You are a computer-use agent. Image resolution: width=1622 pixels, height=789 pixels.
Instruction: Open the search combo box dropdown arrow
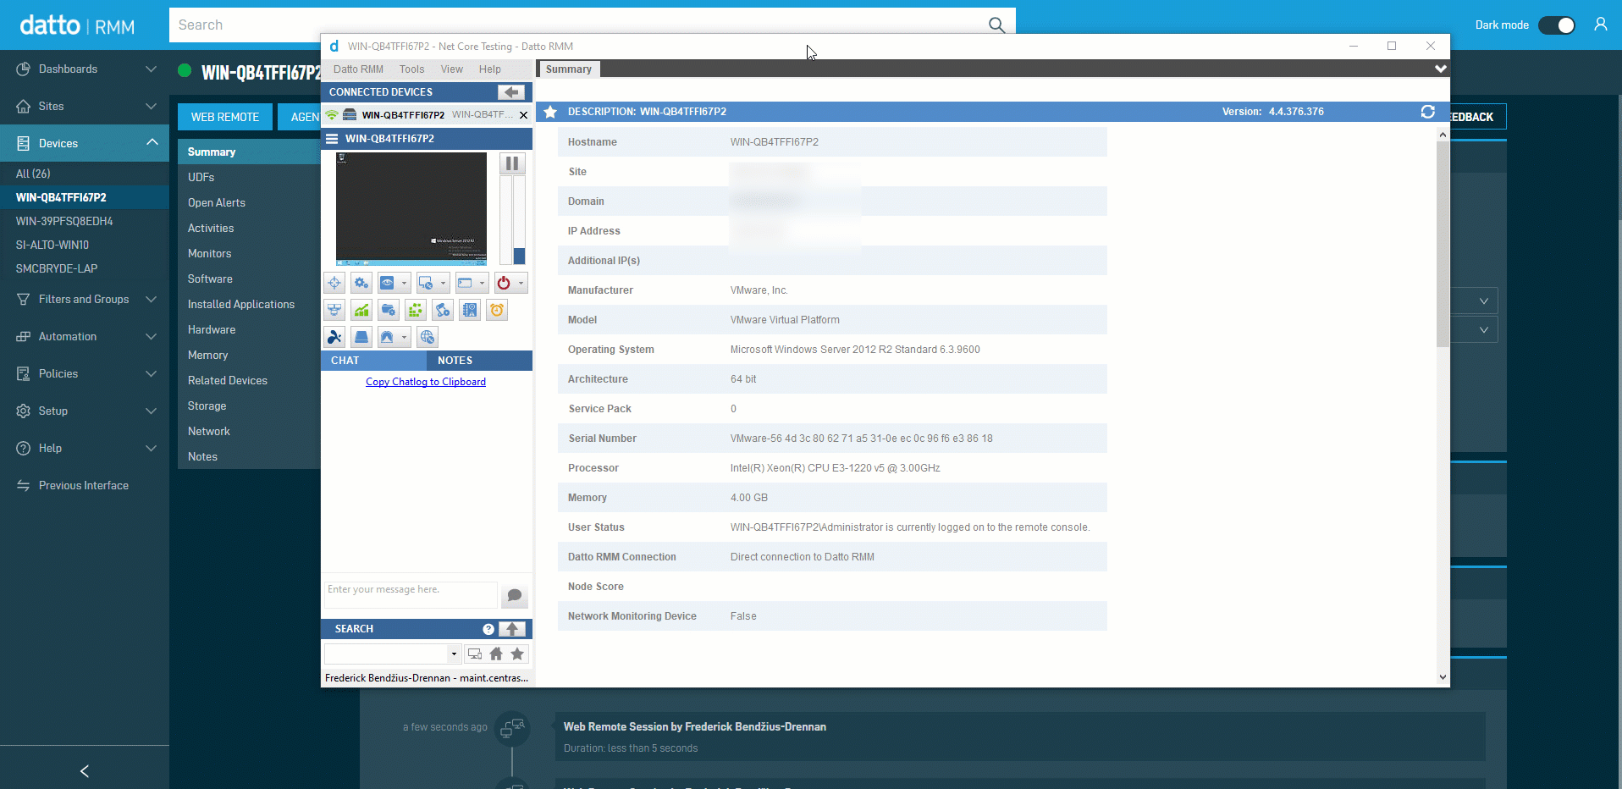[454, 654]
